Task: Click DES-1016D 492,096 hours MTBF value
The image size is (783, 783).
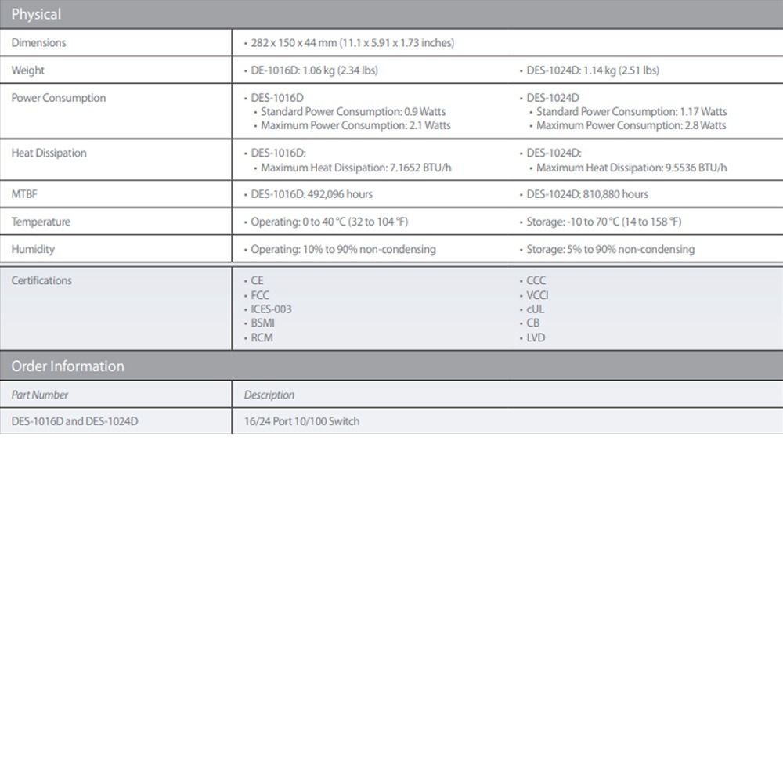Action: point(312,194)
